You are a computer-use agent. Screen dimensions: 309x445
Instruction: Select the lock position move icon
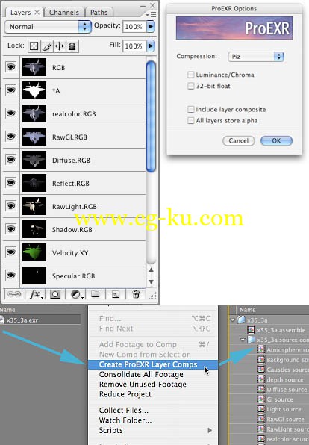(x=59, y=46)
